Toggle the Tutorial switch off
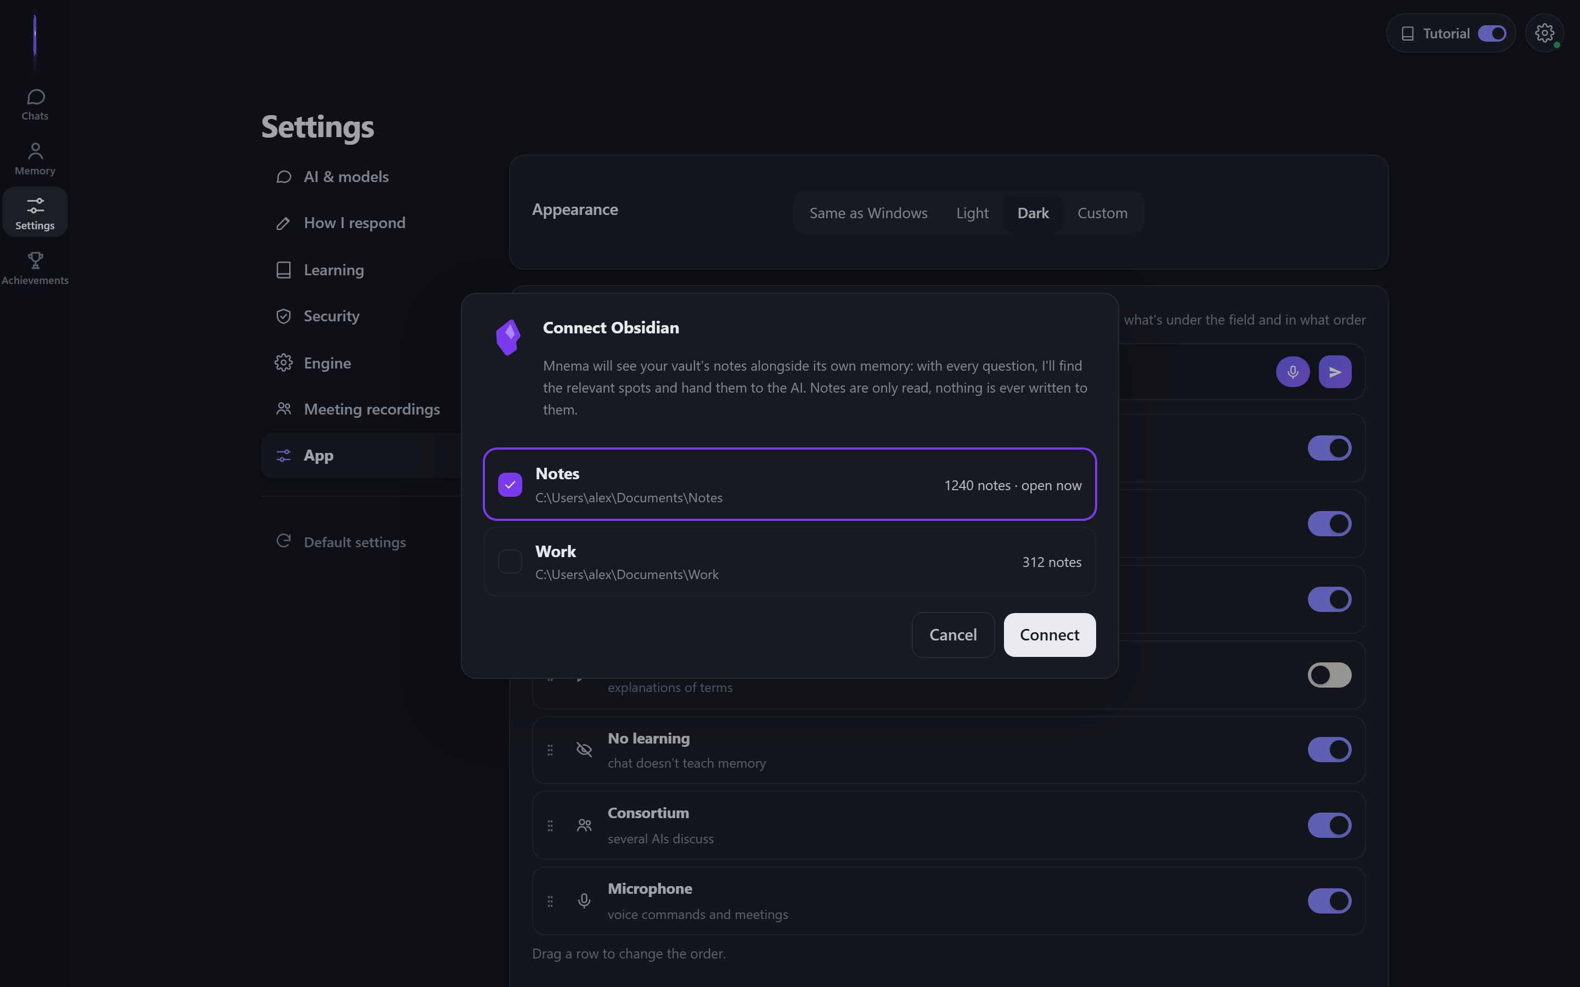1580x987 pixels. (1492, 33)
